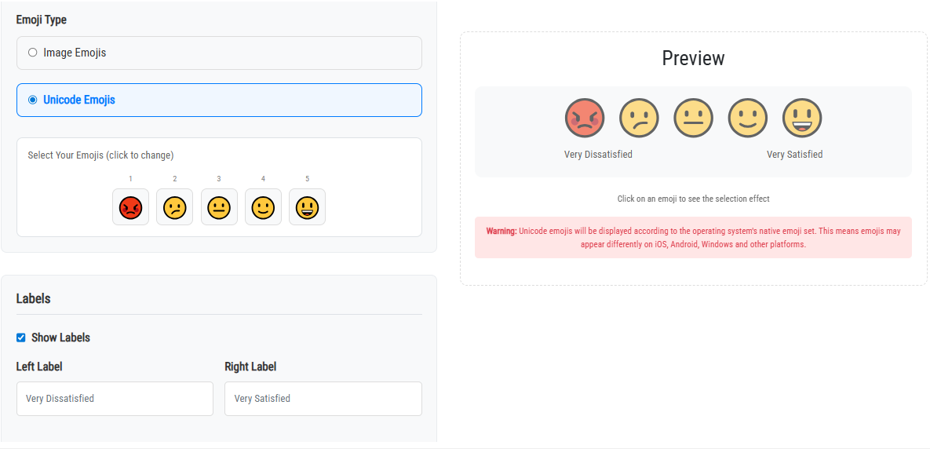Viewport: 930px width, 449px height.
Task: Click the Labels section heading
Action: click(34, 298)
